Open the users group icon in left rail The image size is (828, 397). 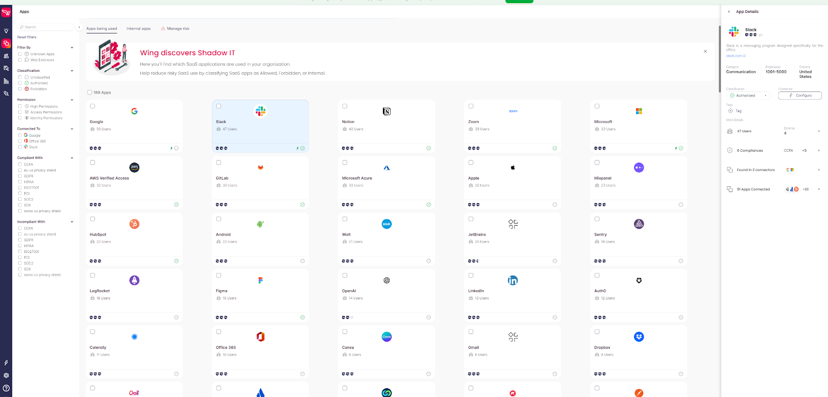(x=6, y=56)
